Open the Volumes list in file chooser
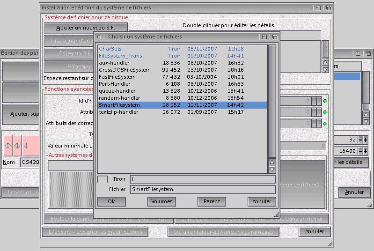 (161, 202)
